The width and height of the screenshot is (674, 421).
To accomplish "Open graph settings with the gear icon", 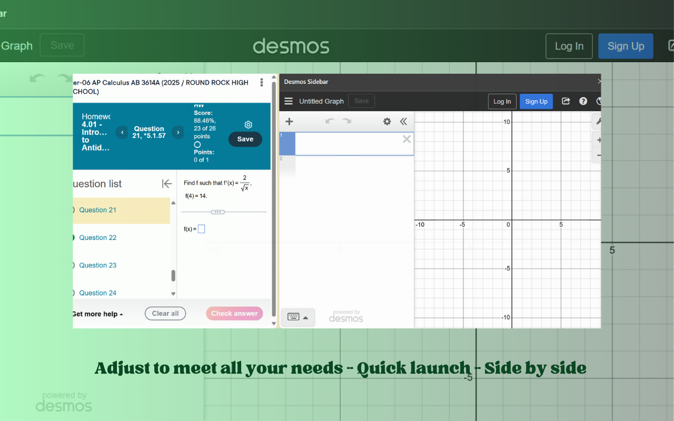I will 387,121.
